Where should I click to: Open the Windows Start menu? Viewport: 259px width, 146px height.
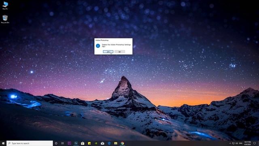(x=3, y=143)
